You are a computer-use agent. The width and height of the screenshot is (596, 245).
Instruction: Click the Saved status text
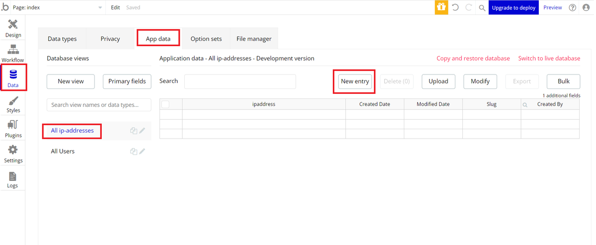(133, 7)
